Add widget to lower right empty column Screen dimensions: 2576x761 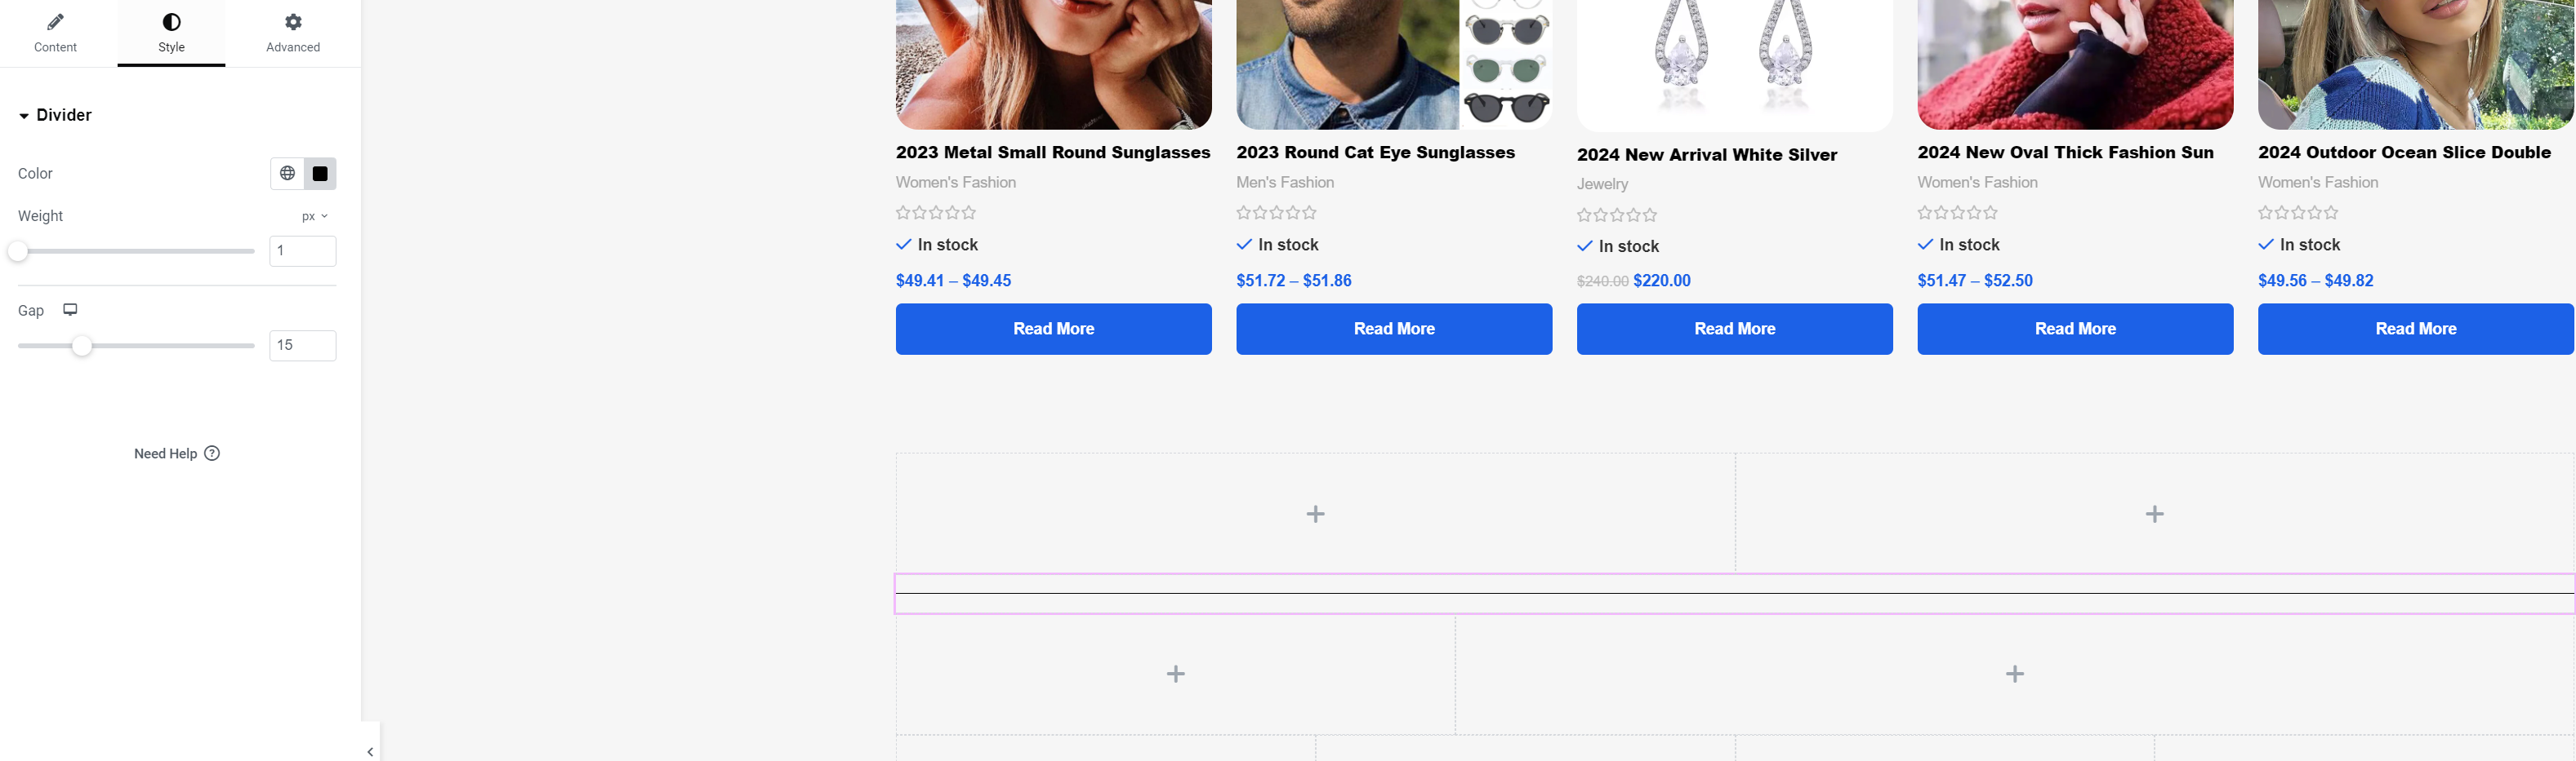click(x=2014, y=674)
